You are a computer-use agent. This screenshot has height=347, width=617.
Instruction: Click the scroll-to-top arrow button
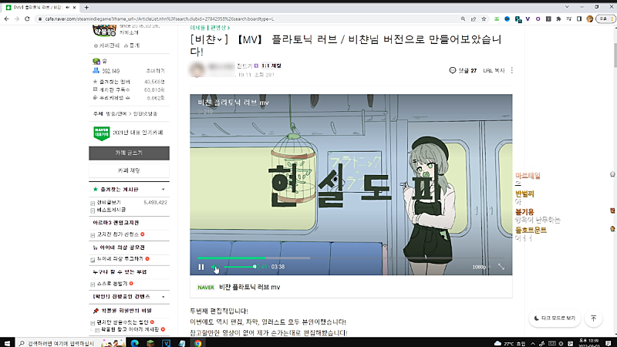[593, 318]
